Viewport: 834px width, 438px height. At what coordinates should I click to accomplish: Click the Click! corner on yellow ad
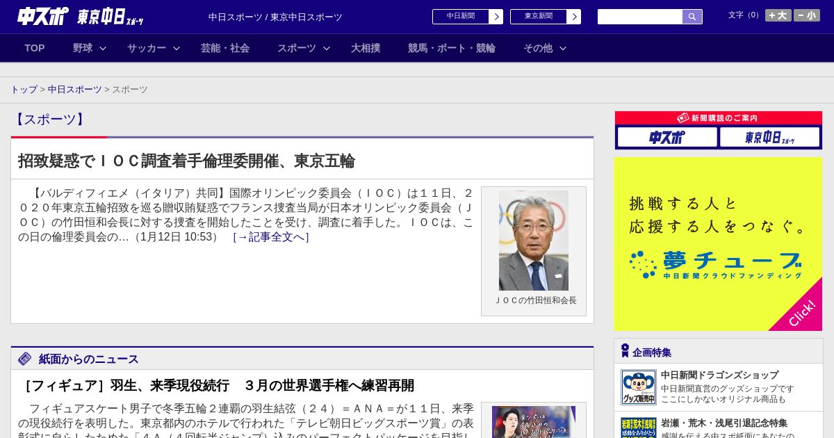(801, 312)
